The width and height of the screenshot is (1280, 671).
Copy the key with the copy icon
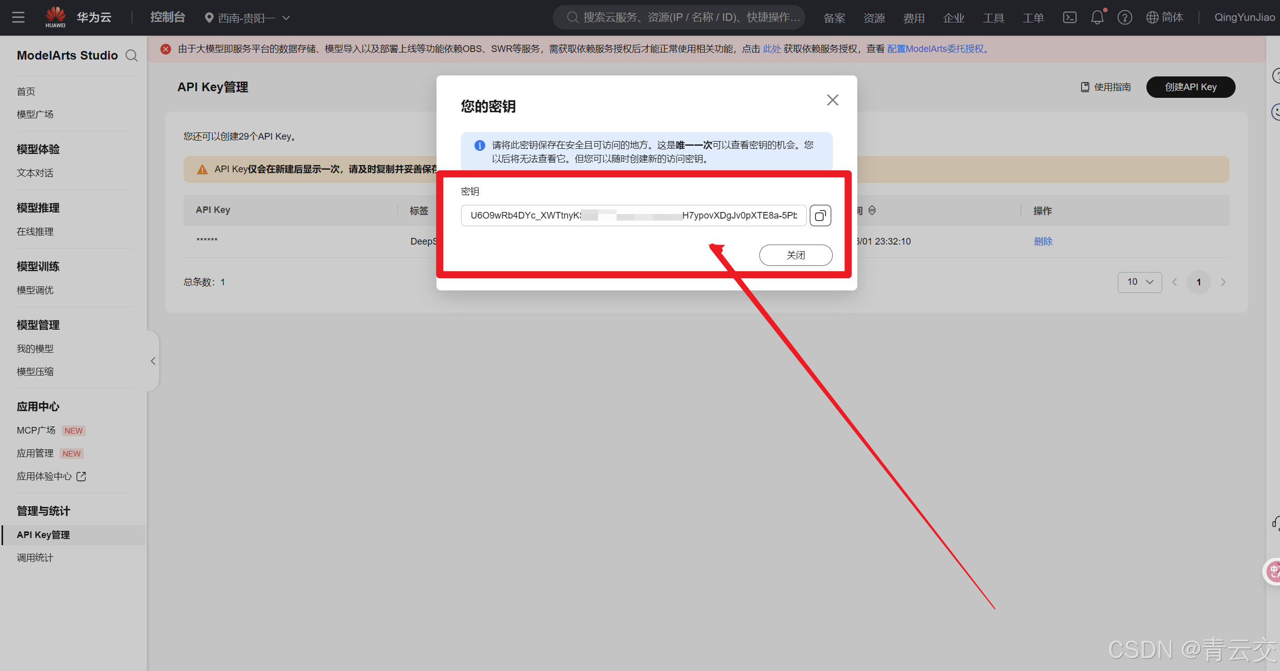tap(821, 216)
